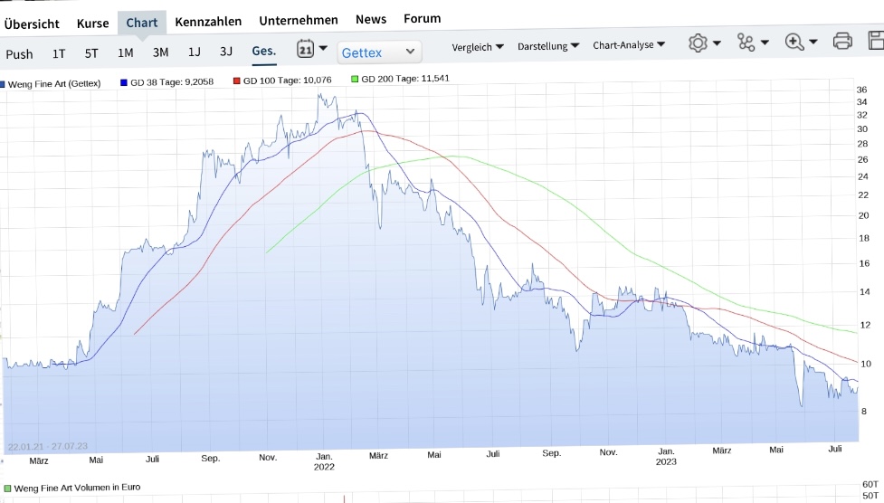Toggle GD 100 Tage red legend marker
The height and width of the screenshot is (503, 884).
[237, 81]
